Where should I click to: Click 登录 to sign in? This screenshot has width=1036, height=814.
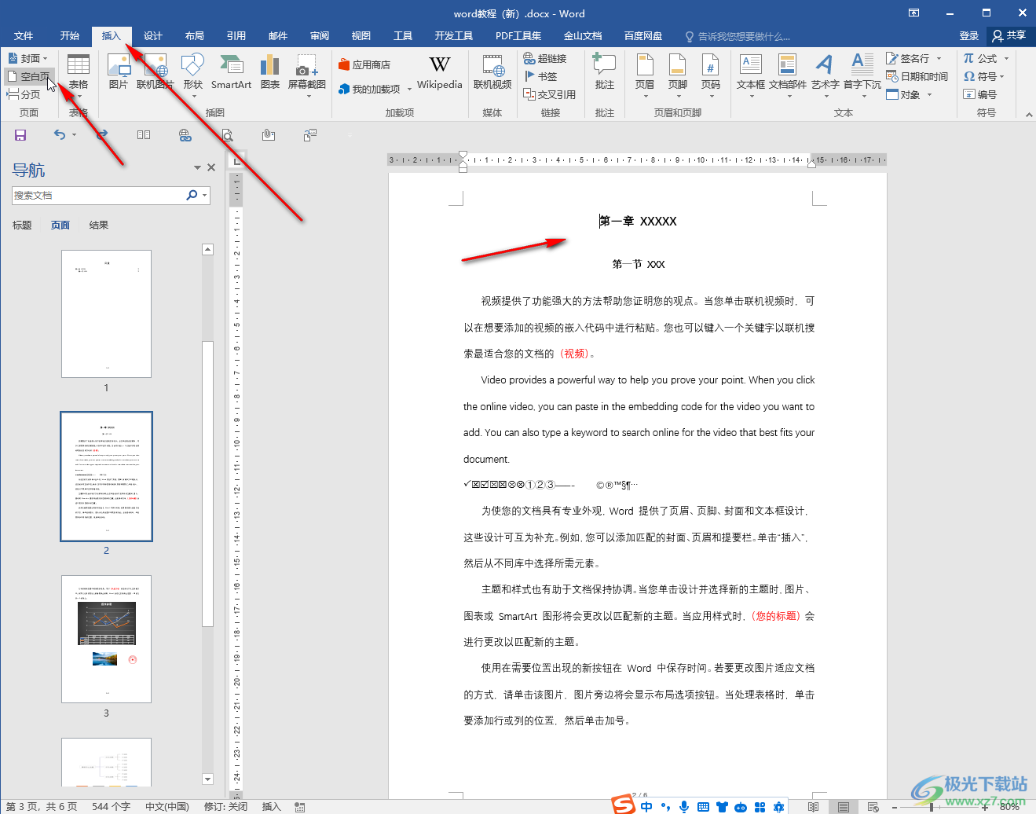pyautogui.click(x=969, y=36)
